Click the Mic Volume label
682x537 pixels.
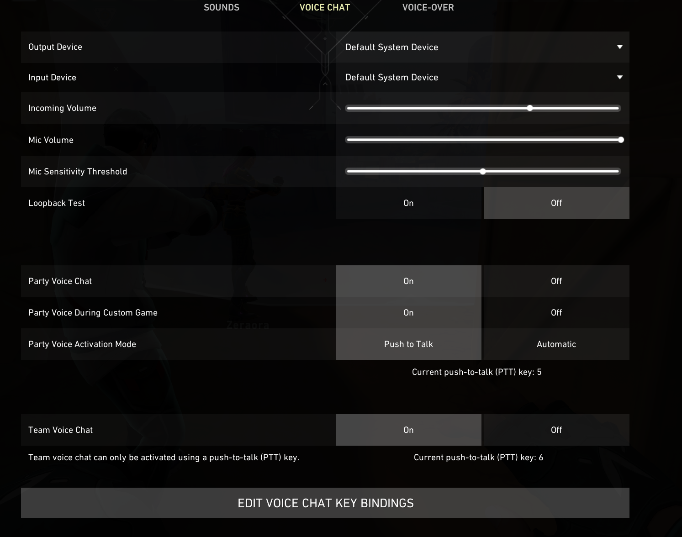tap(51, 140)
